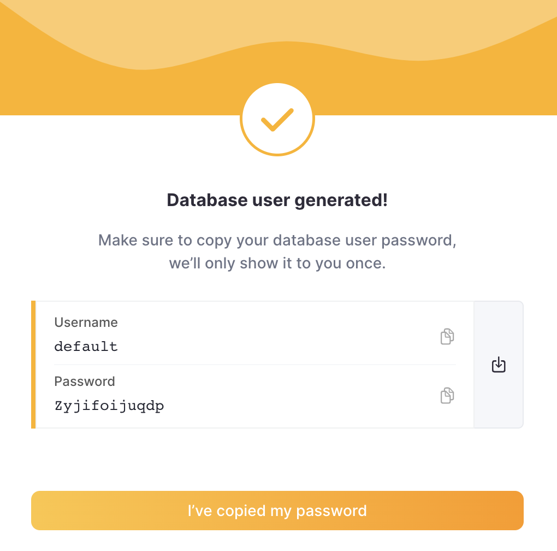Select the password text 'Zyjifoijuqdp'
Viewport: 557px width, 551px height.
tap(110, 406)
